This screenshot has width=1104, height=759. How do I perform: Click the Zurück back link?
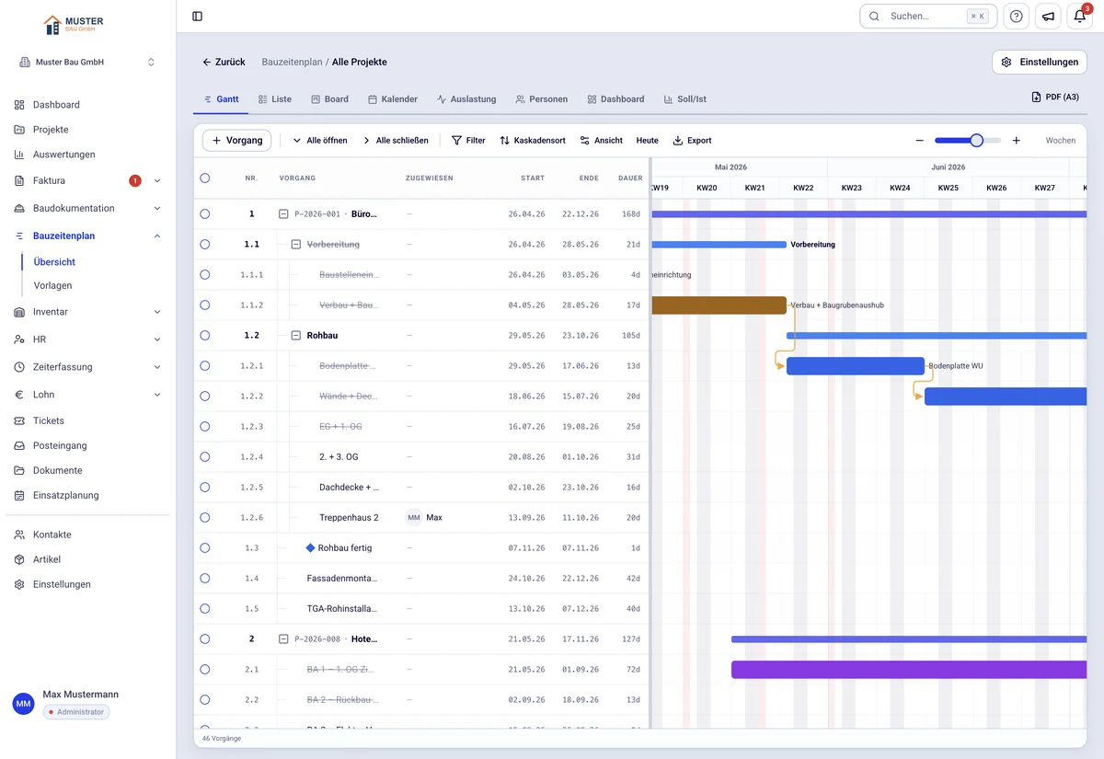[x=224, y=63]
